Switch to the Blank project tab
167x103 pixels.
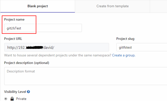click(38, 6)
